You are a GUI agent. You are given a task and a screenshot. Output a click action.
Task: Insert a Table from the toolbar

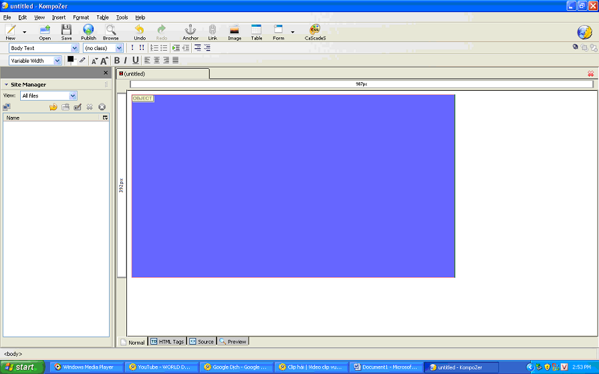point(256,32)
